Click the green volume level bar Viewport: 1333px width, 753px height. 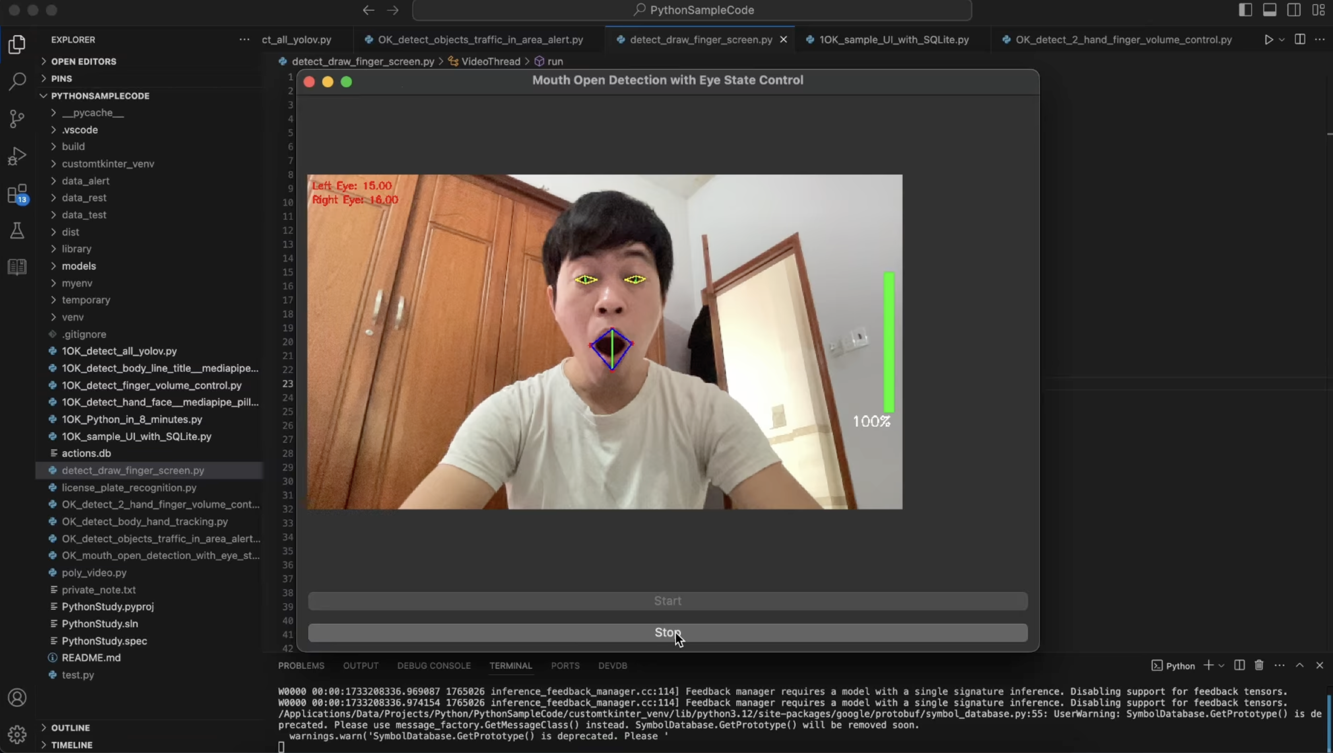889,342
